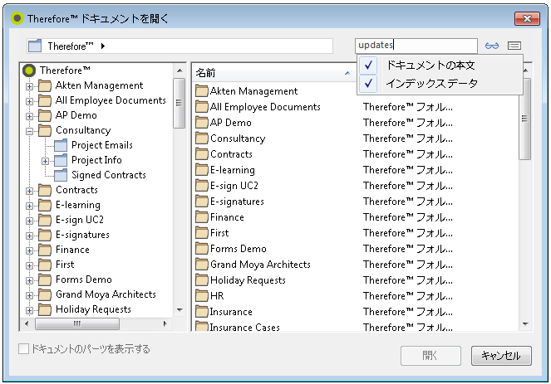The image size is (551, 384).
Task: Select Insurance Cases in file list
Action: point(245,328)
